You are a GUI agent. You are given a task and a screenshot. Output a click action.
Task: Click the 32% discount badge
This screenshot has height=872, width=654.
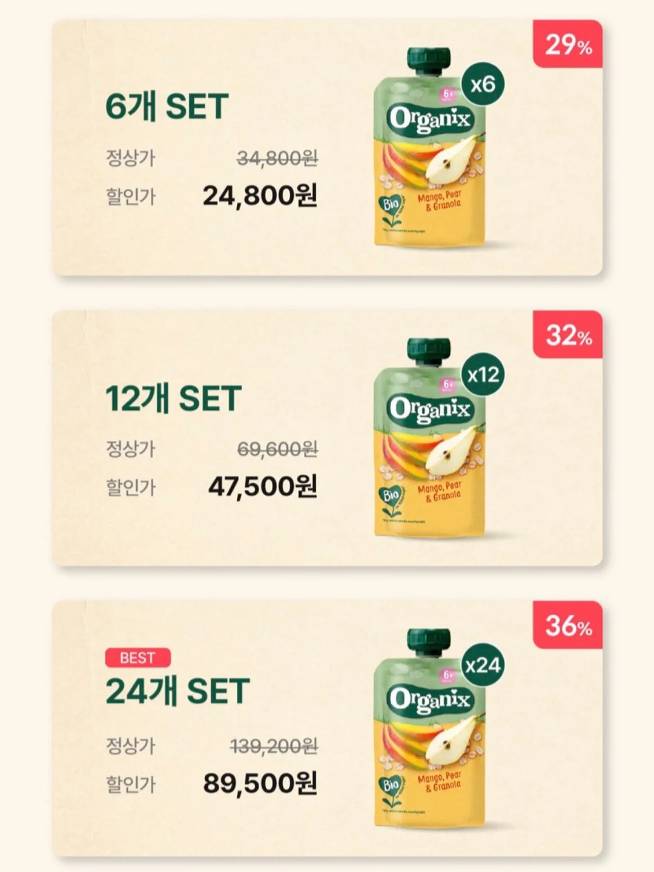567,334
